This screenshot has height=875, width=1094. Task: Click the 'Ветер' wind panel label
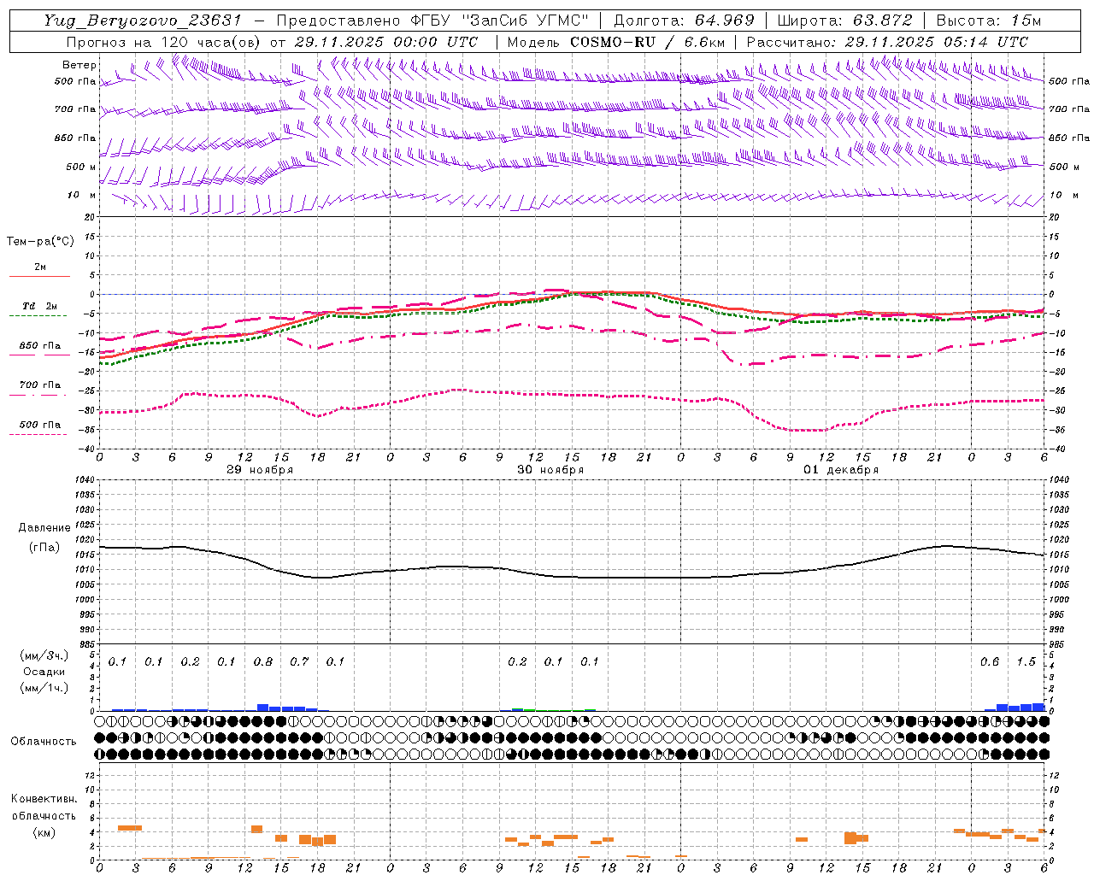click(79, 65)
